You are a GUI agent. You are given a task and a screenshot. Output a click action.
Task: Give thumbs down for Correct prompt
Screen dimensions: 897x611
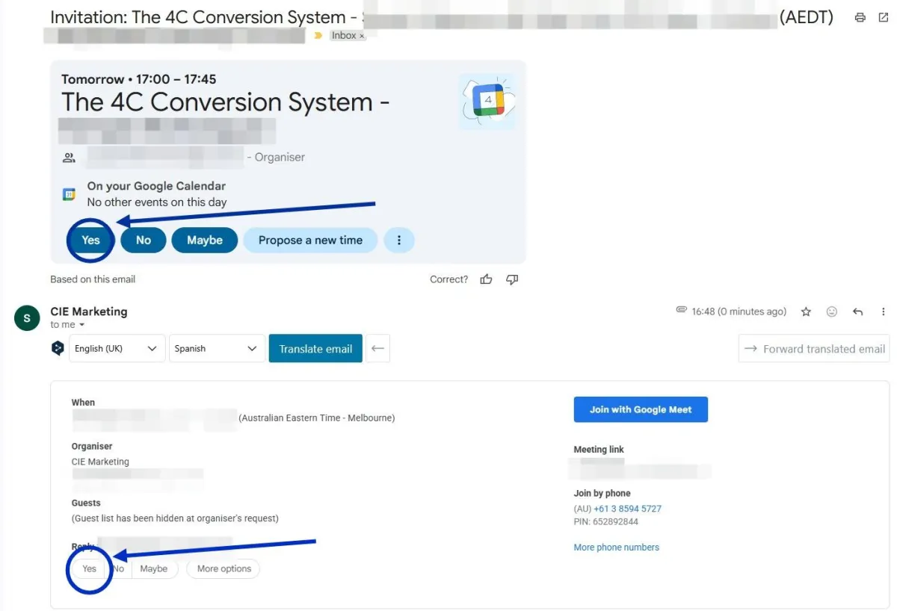[x=512, y=279]
